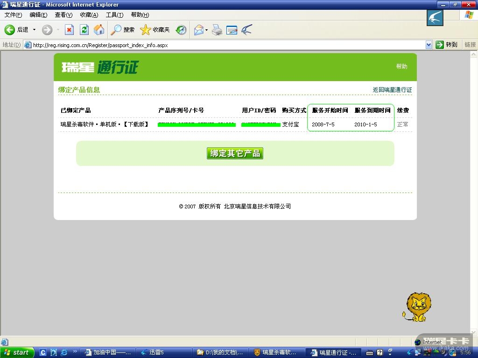Open Search (搜索) magnifier button
Image resolution: width=478 pixels, height=358 pixels.
tap(122, 29)
